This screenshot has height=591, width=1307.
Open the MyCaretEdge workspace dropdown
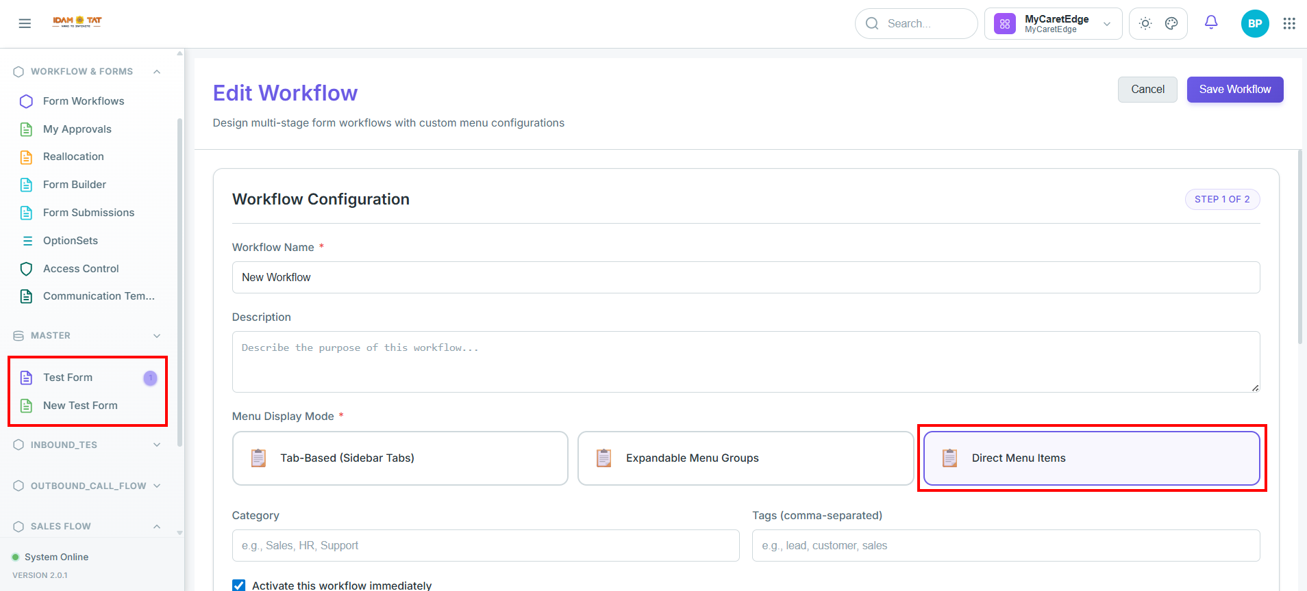coord(1054,24)
